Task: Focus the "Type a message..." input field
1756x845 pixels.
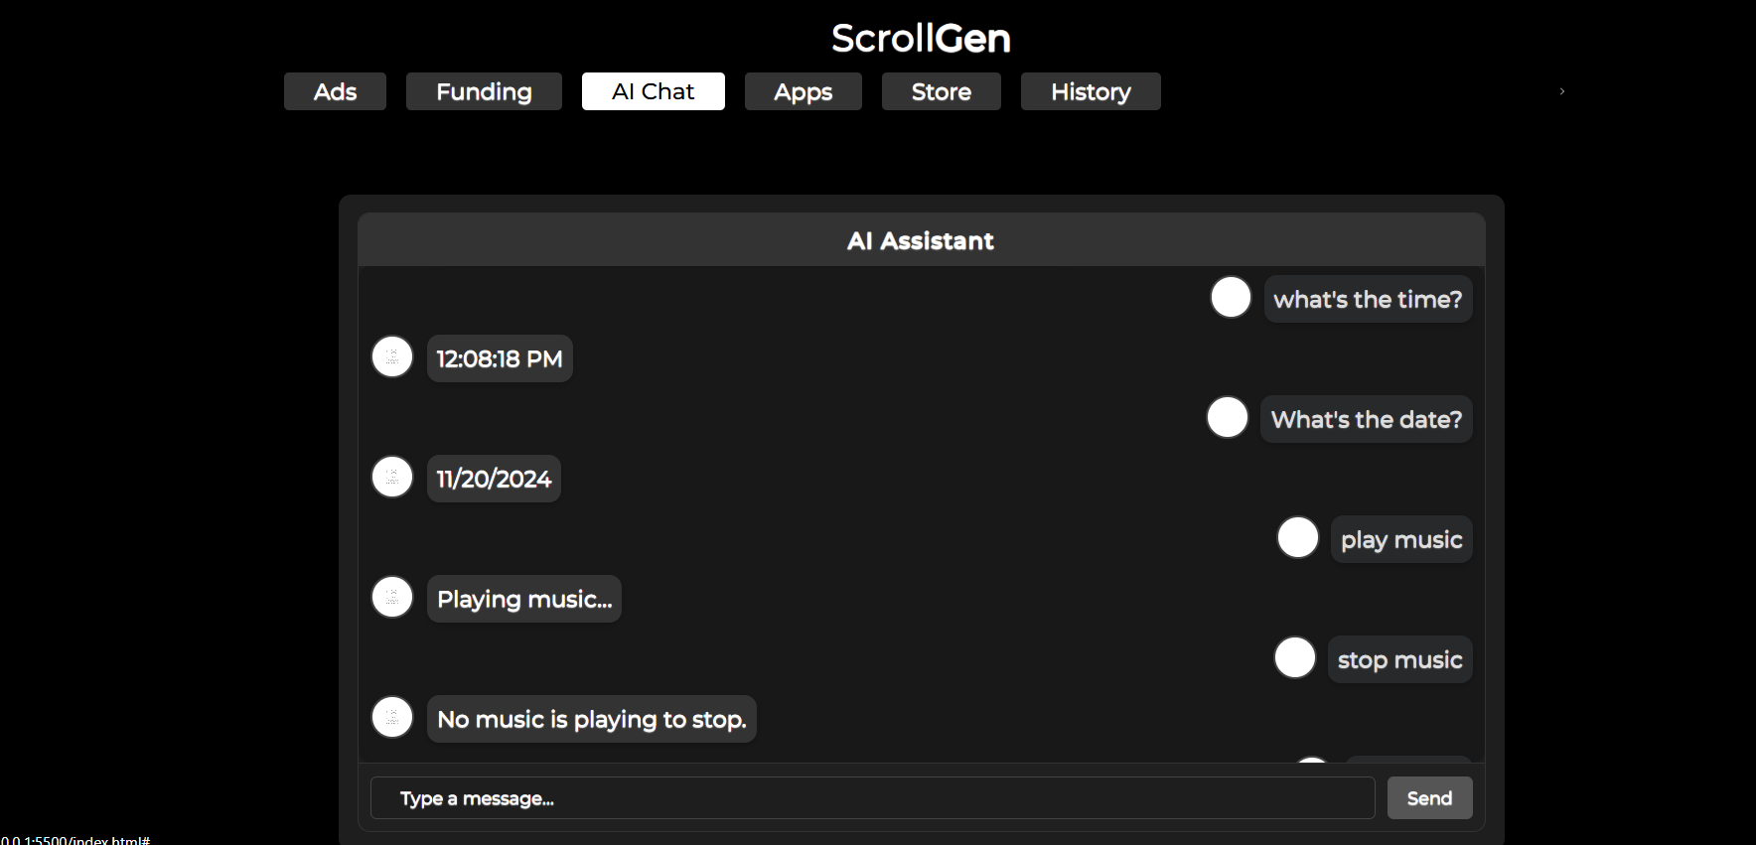Action: [872, 798]
